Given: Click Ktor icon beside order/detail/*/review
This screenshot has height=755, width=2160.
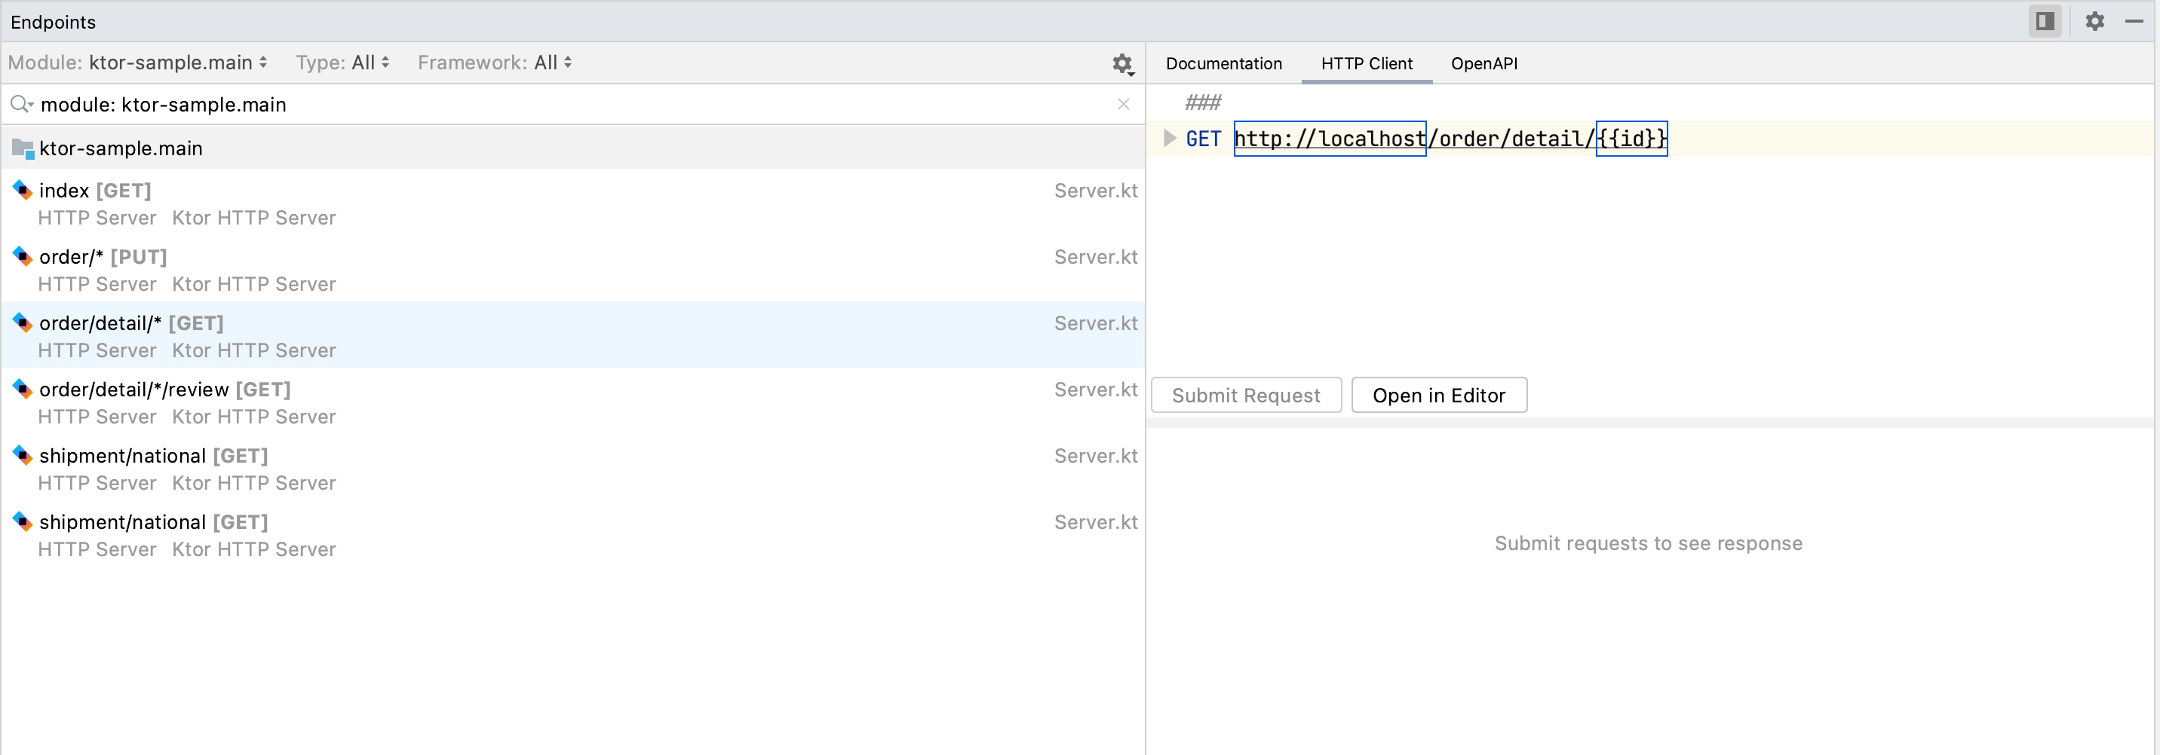Looking at the screenshot, I should [23, 389].
